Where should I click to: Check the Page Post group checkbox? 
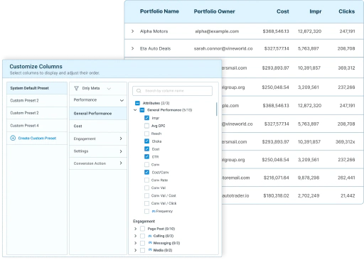tap(142, 229)
